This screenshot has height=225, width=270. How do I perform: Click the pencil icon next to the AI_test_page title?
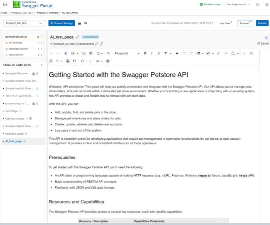77,37
